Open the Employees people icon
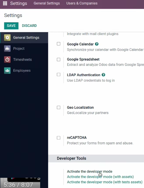The image size is (144, 188). tap(7, 70)
